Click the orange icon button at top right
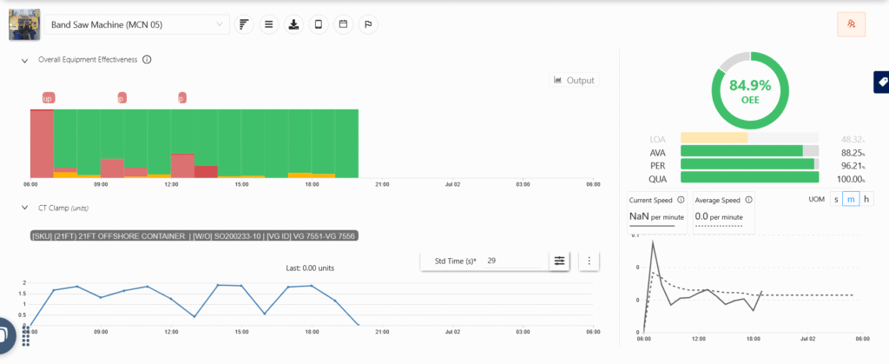The width and height of the screenshot is (889, 364). (852, 24)
